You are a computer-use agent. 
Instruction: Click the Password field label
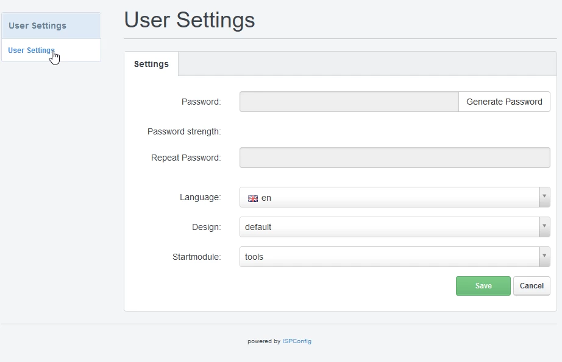tap(201, 101)
